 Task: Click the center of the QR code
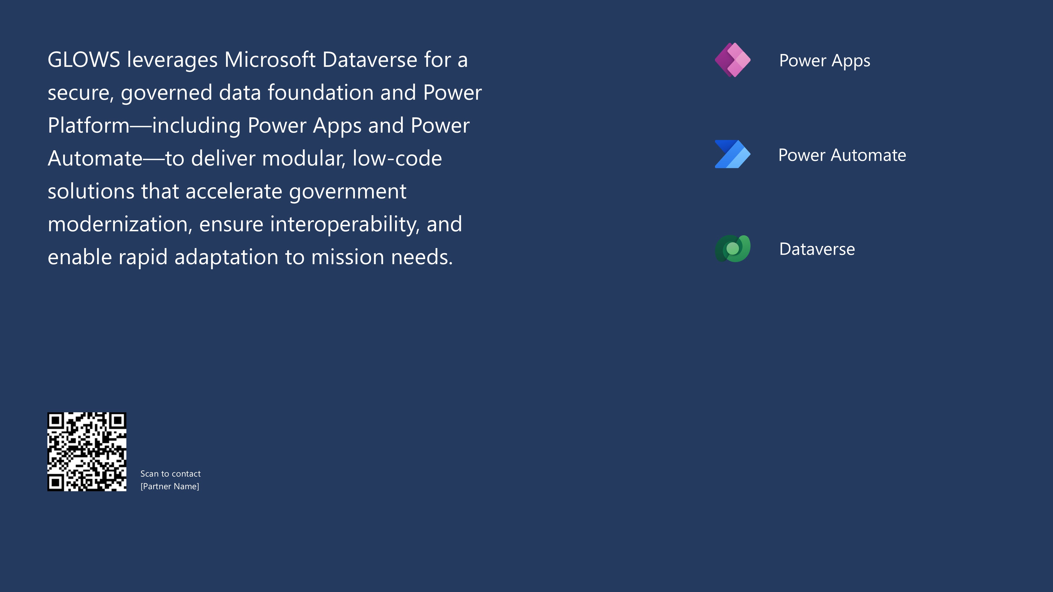coord(87,451)
